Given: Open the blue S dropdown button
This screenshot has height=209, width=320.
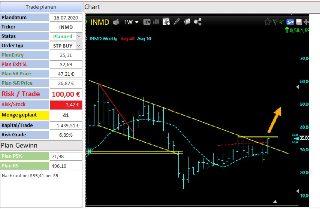Looking at the screenshot, I should click(290, 22).
